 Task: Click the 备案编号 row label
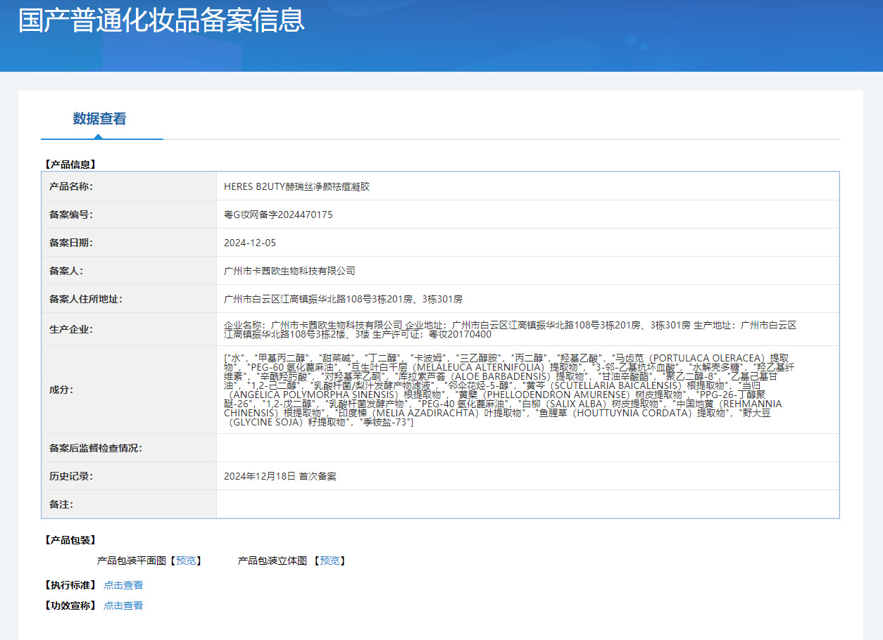pyautogui.click(x=71, y=215)
